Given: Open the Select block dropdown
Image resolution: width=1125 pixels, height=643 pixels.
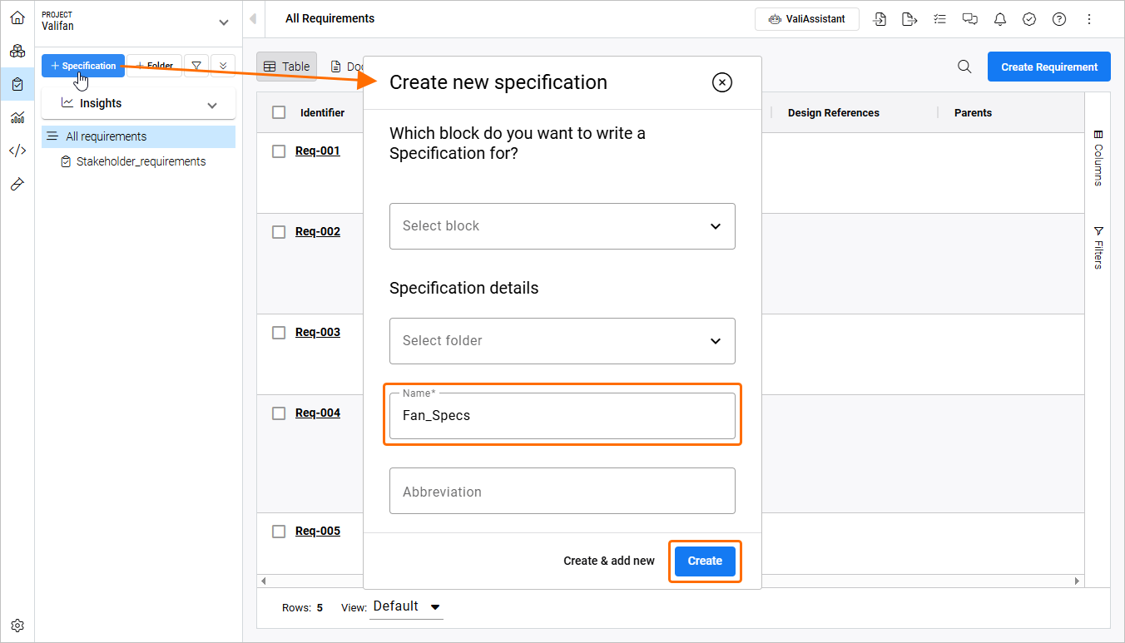Looking at the screenshot, I should tap(562, 226).
